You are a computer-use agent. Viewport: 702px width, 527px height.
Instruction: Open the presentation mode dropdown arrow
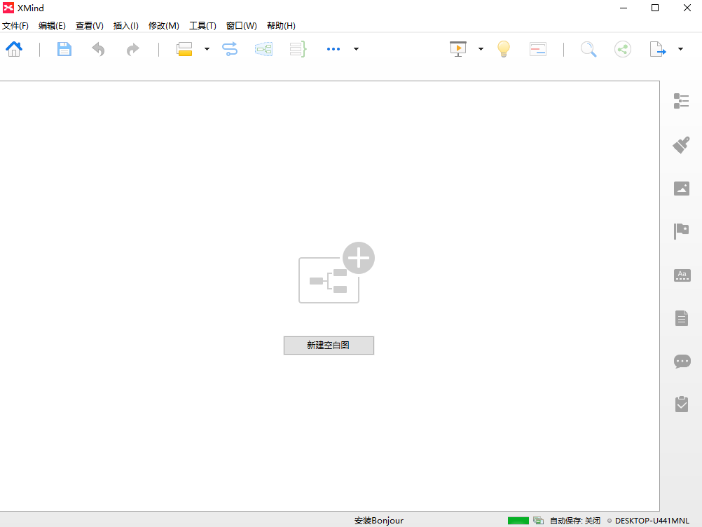coord(481,49)
